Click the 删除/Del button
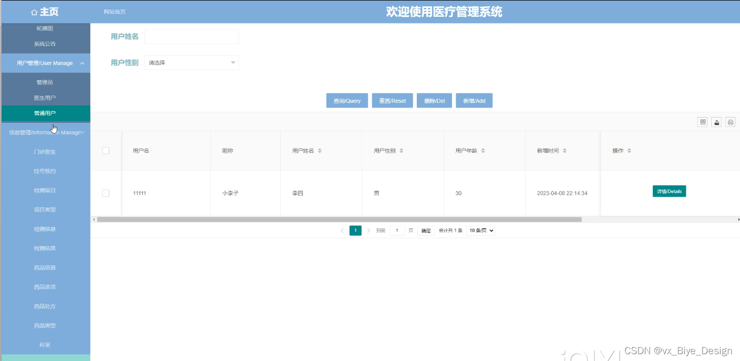The width and height of the screenshot is (740, 361). pyautogui.click(x=434, y=101)
